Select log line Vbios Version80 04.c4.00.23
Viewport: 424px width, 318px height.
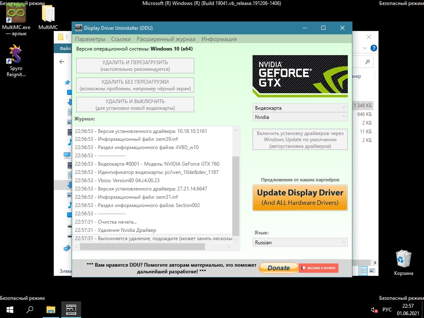click(152, 181)
